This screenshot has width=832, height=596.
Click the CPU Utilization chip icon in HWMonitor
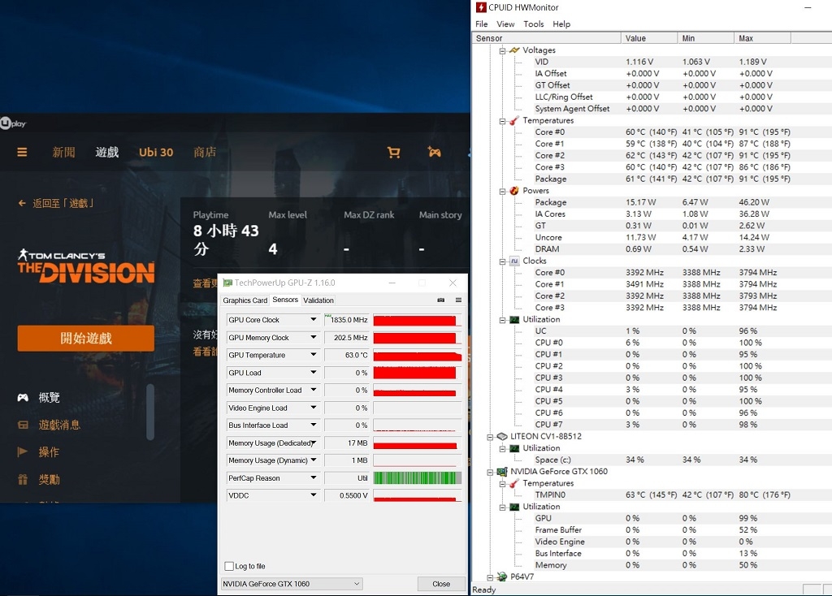tap(514, 319)
